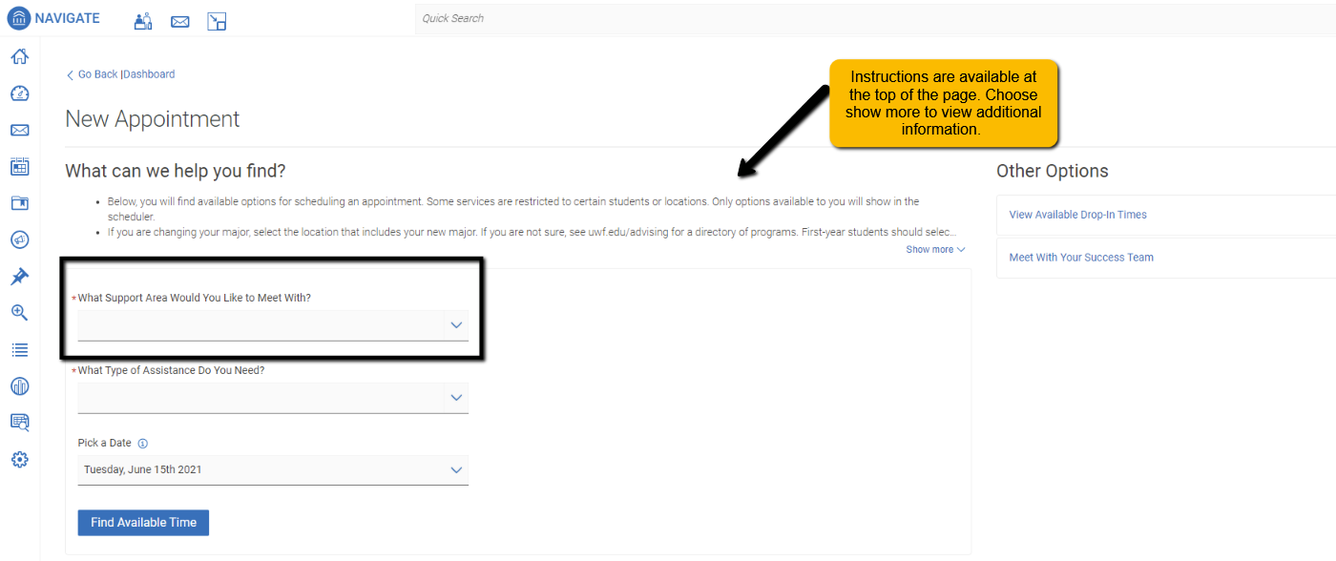Open the lists icon in sidebar
The height and width of the screenshot is (561, 1336).
19,350
